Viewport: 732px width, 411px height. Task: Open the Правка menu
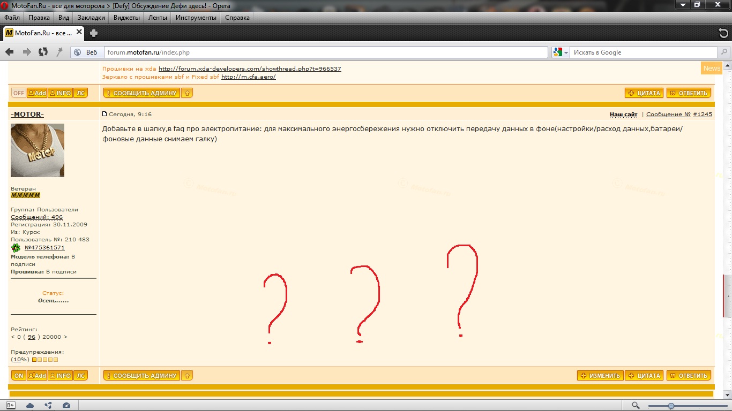click(x=39, y=18)
